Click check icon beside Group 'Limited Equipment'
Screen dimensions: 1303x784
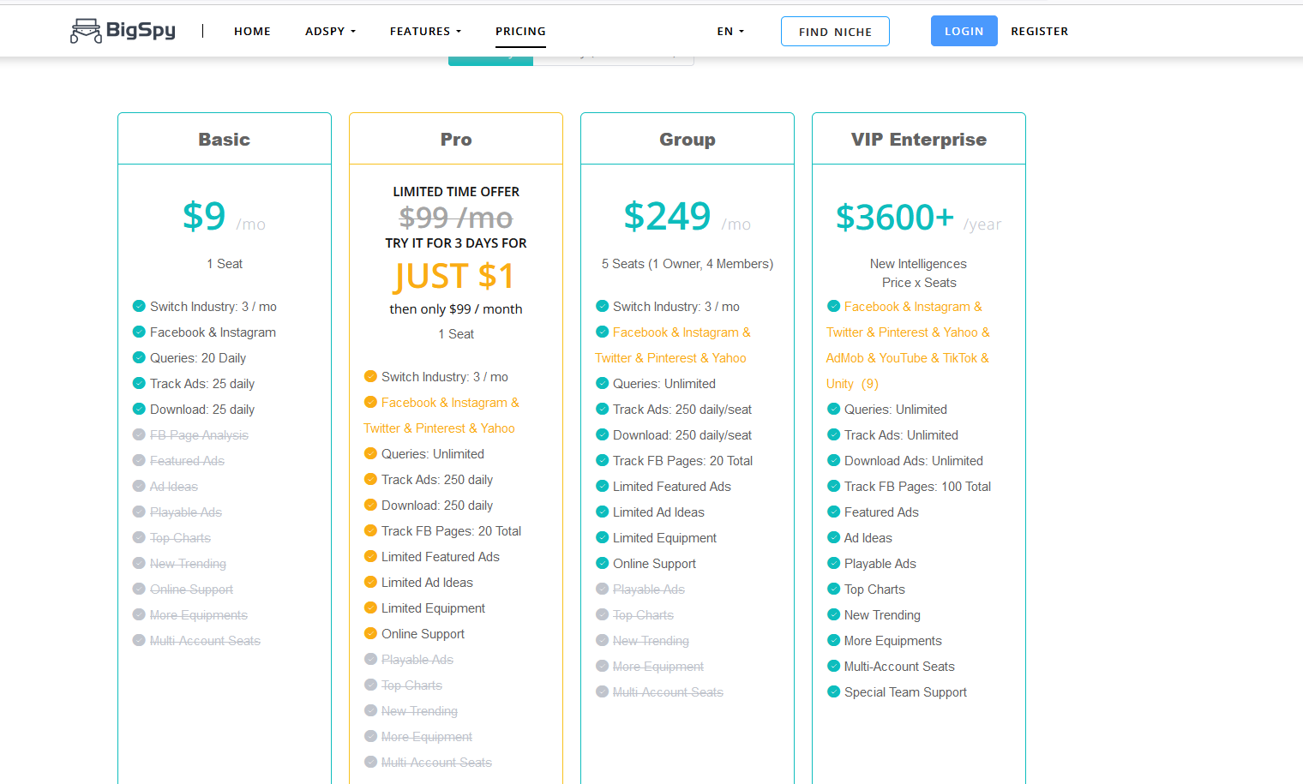[602, 537]
